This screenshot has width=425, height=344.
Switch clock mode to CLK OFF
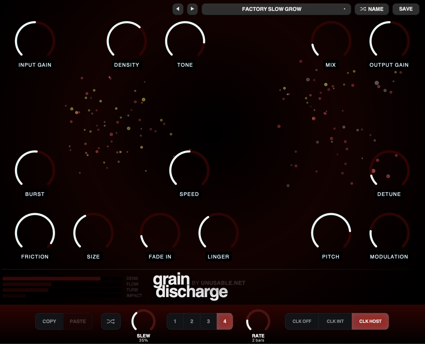302,321
